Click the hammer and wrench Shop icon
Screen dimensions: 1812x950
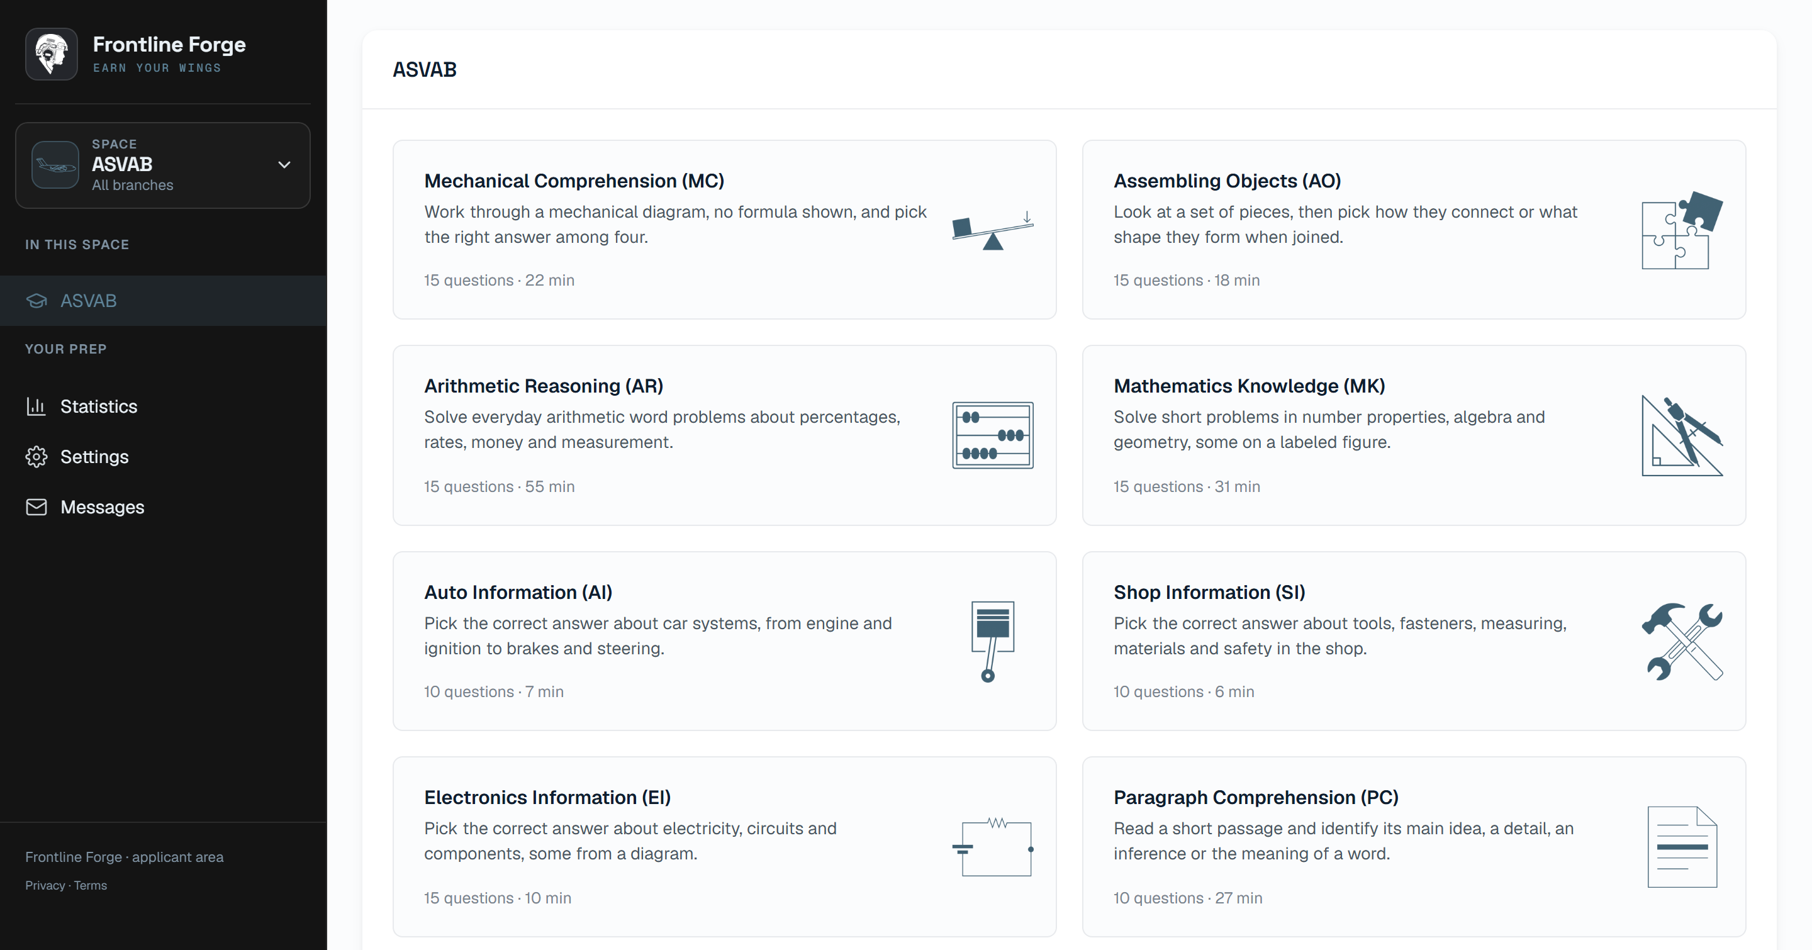click(1682, 641)
